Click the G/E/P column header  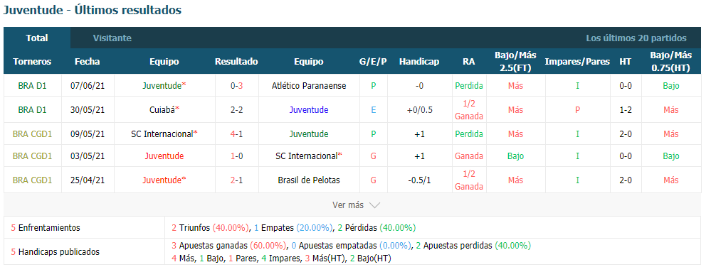(x=373, y=62)
